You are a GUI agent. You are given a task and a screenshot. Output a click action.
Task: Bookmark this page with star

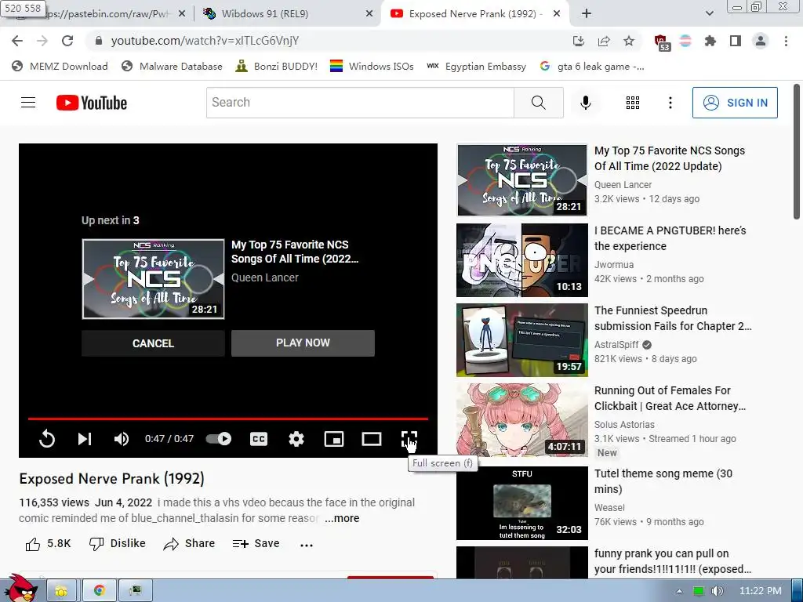[629, 41]
